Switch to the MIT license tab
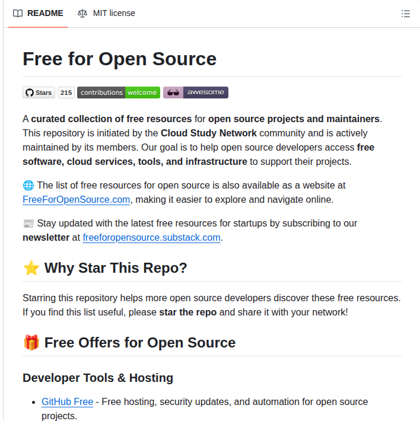The image size is (420, 421). coord(106,13)
